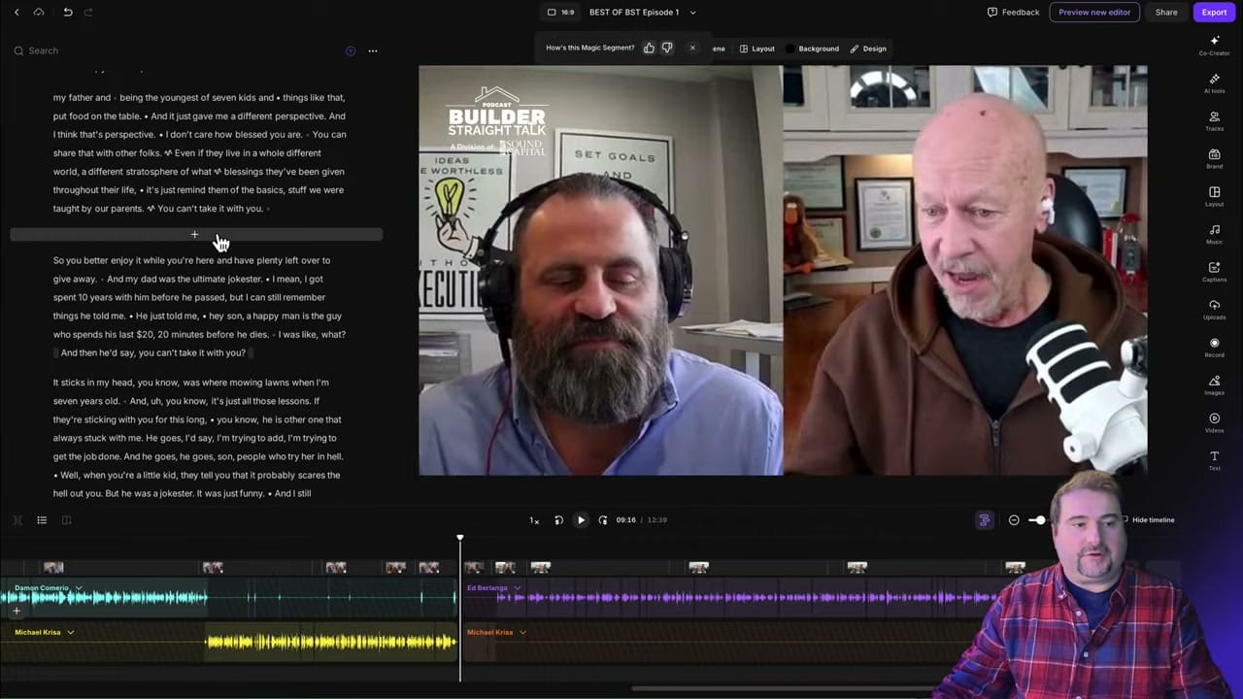This screenshot has width=1243, height=699.
Task: Open the Uploads panel in the sidebar
Action: [1214, 310]
